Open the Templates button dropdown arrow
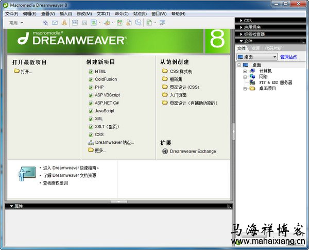This screenshot has height=250, width=309. pos(156,23)
